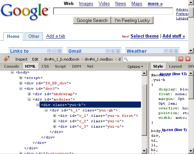Click the page scrollbar down arrow
The width and height of the screenshot is (194, 154).
(x=191, y=50)
